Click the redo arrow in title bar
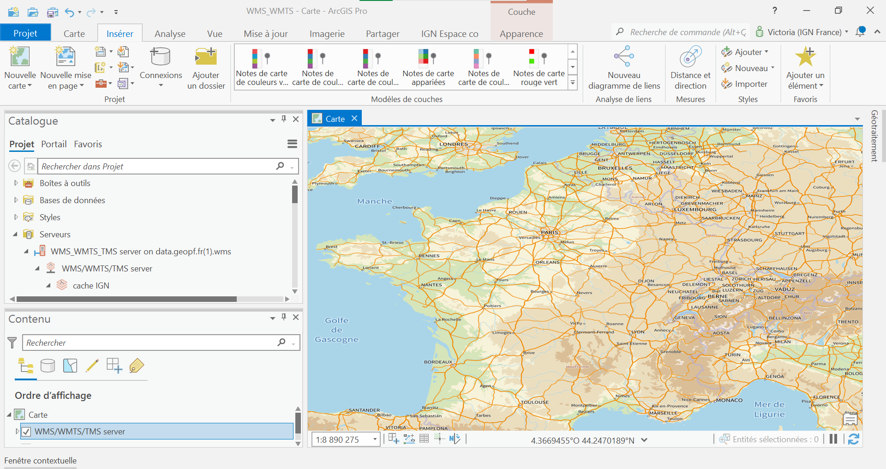The width and height of the screenshot is (886, 469). pos(91,12)
